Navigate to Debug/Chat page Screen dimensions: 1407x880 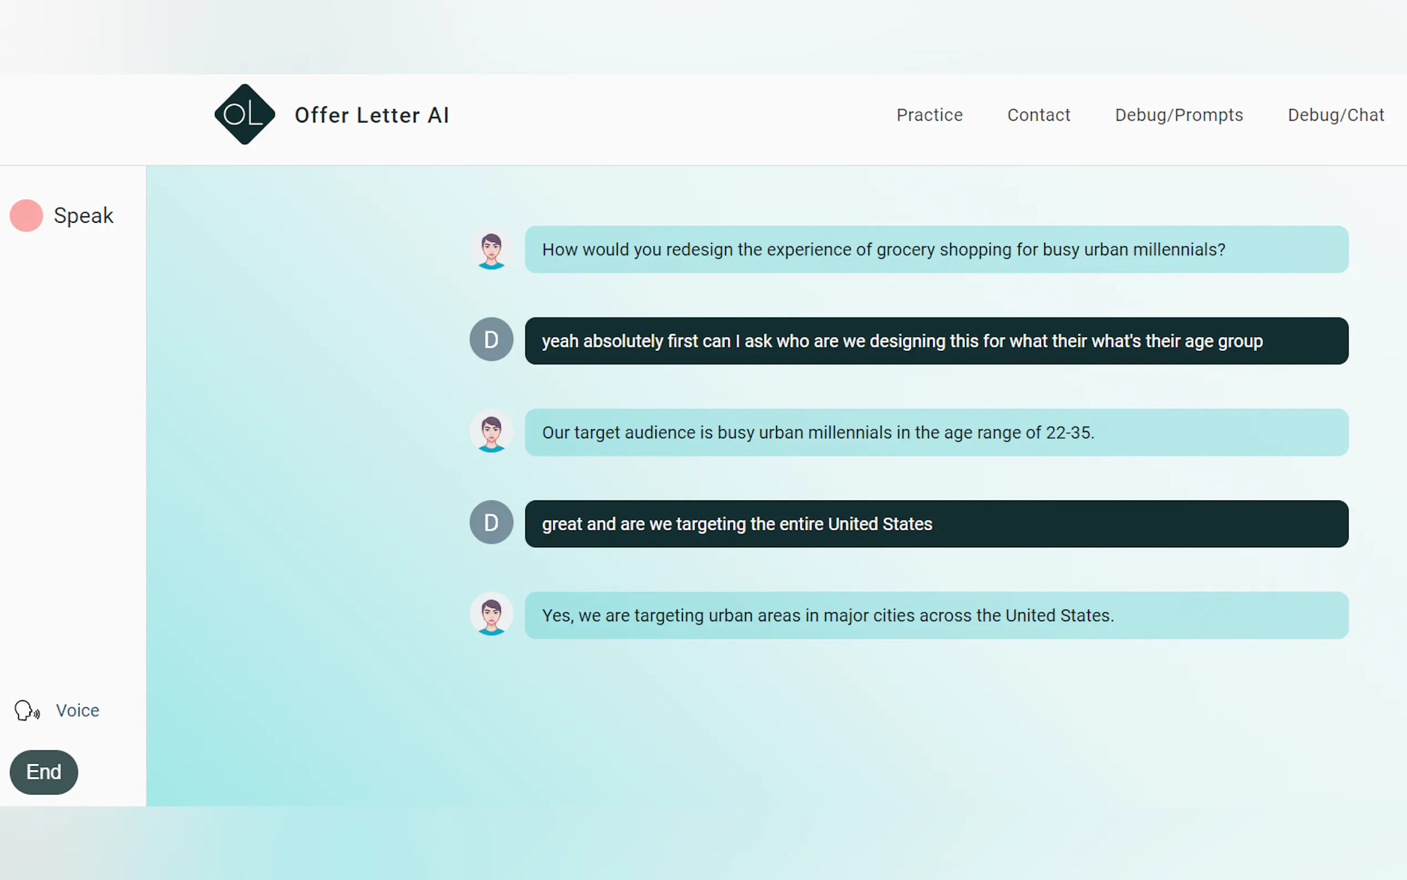coord(1336,115)
